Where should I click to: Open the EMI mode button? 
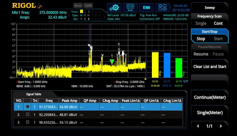click(146, 7)
